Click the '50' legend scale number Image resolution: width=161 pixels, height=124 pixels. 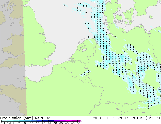click(78, 123)
